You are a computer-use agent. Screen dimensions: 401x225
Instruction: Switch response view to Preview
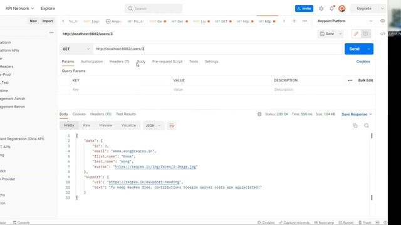pos(106,125)
